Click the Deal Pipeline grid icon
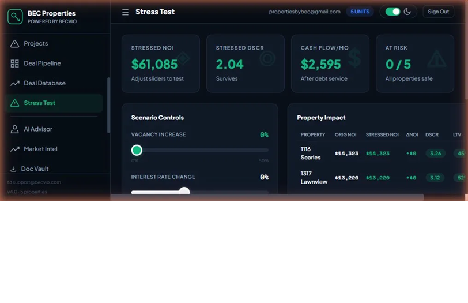Image resolution: width=468 pixels, height=303 pixels. 14,63
